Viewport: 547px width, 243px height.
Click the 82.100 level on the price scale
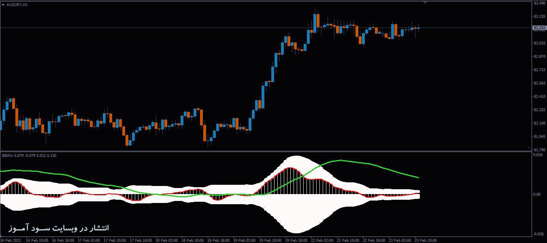[539, 123]
